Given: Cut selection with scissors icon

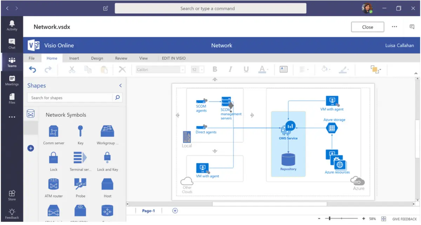Looking at the screenshot, I should [x=72, y=69].
